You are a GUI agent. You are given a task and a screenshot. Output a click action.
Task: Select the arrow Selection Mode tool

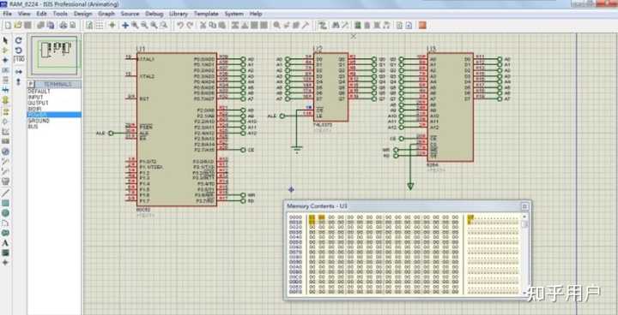5,40
